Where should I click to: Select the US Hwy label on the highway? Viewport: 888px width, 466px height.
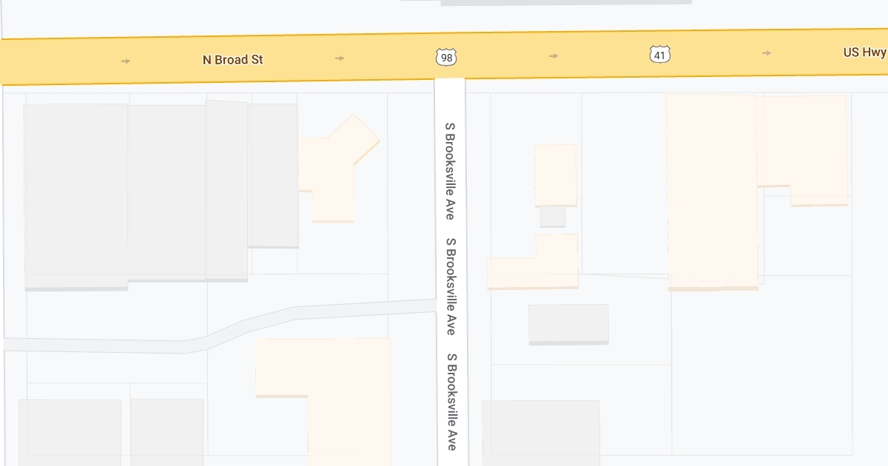tap(864, 53)
